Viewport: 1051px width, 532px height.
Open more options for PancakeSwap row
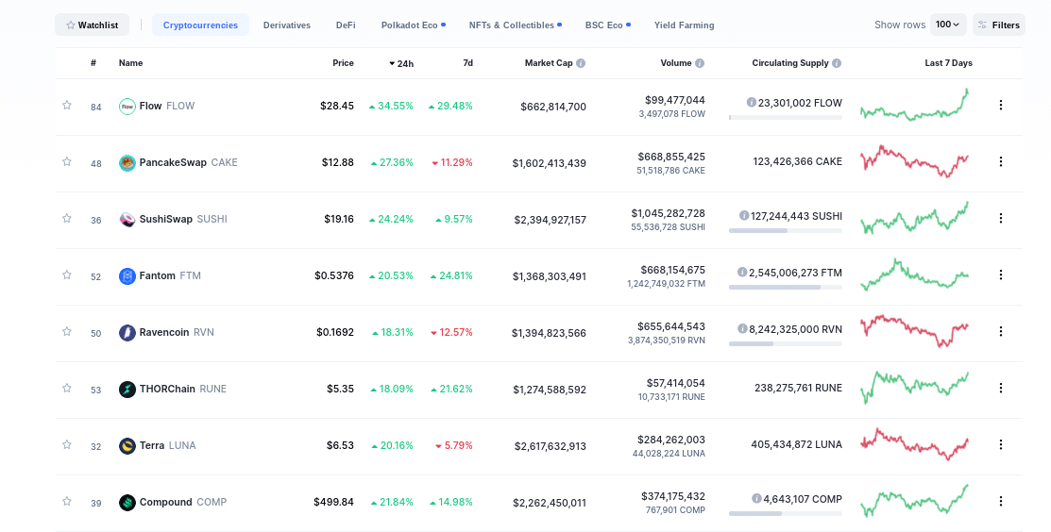point(1001,161)
